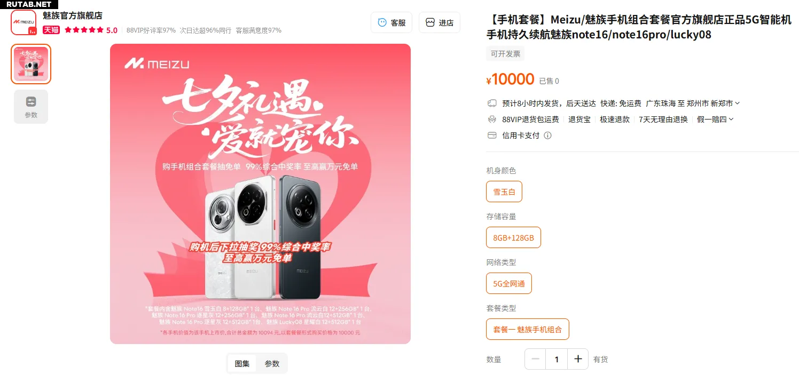Click the credit card payment icon
The image size is (799, 375).
pyautogui.click(x=492, y=135)
